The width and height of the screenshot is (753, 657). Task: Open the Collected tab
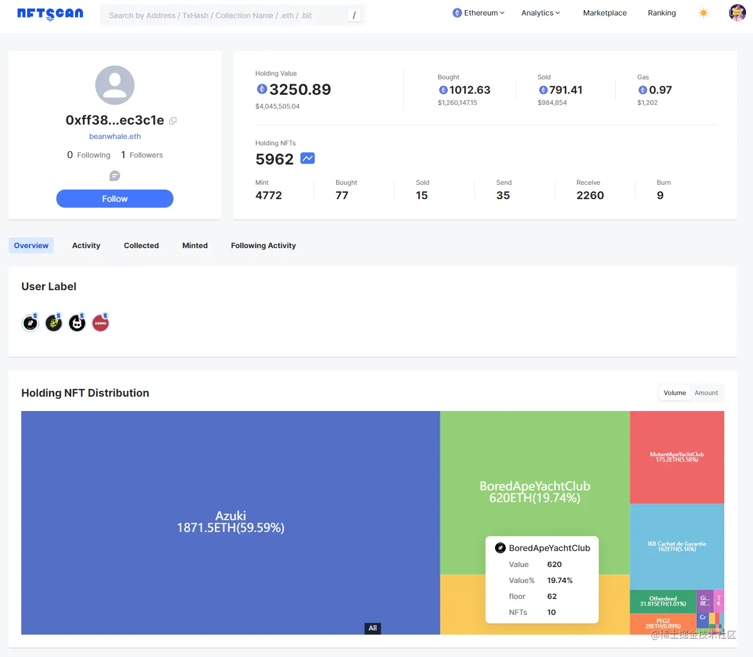[x=141, y=245]
